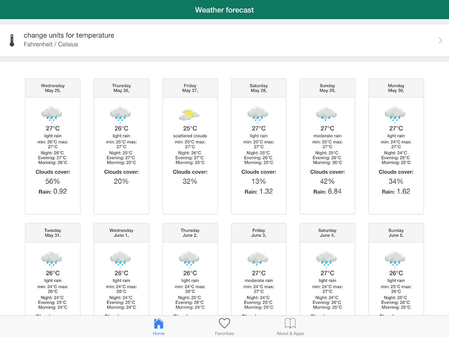The width and height of the screenshot is (449, 337).
Task: Click rain cloud icon for Thursday May 26
Action: click(120, 115)
